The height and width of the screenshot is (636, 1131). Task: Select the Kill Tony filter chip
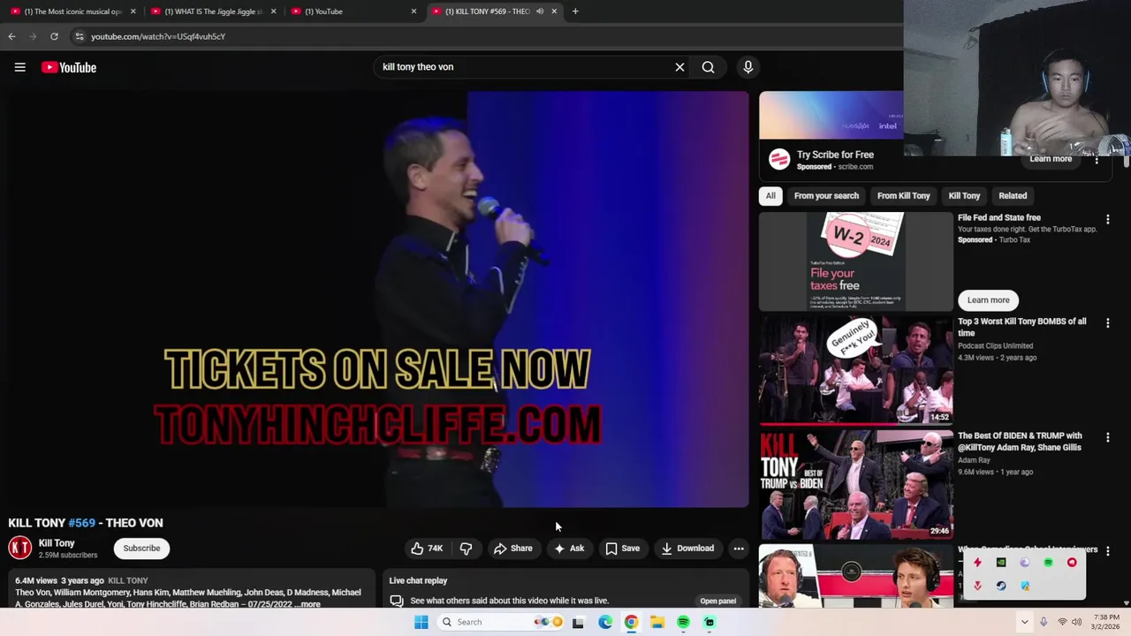(964, 196)
